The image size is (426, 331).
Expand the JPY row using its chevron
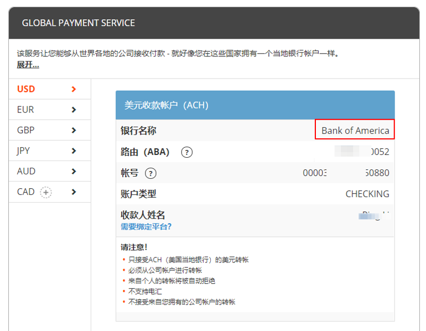click(x=74, y=151)
